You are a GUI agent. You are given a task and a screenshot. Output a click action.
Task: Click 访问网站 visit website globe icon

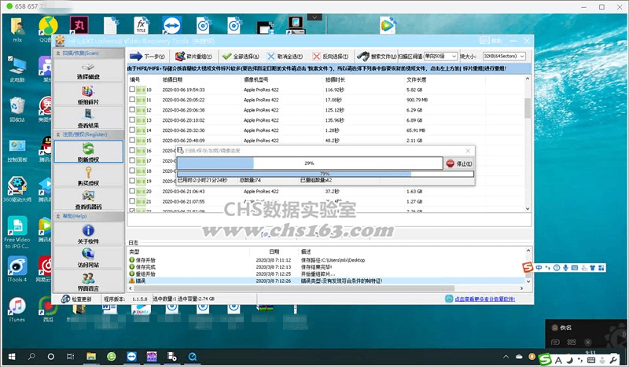(x=88, y=254)
